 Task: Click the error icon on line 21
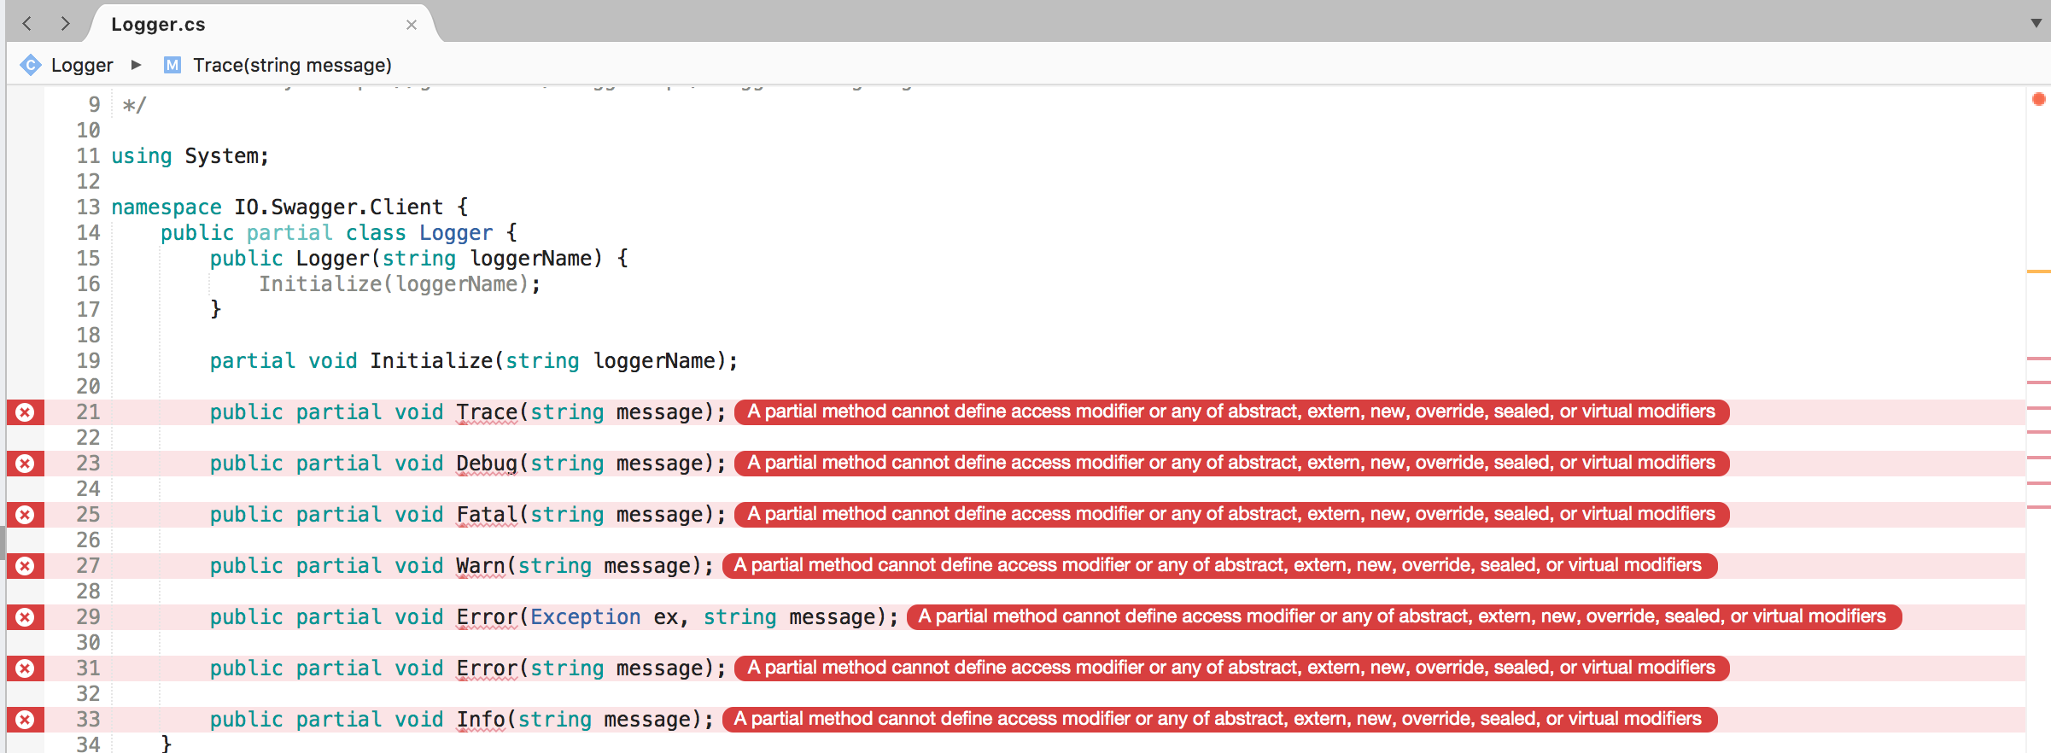point(26,412)
